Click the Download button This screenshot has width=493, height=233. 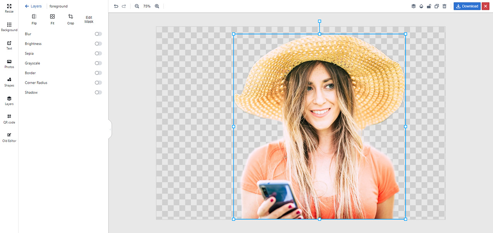click(x=467, y=6)
